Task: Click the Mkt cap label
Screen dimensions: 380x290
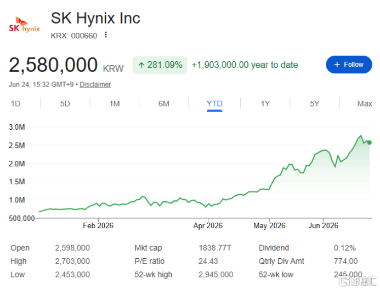Action: (x=148, y=248)
